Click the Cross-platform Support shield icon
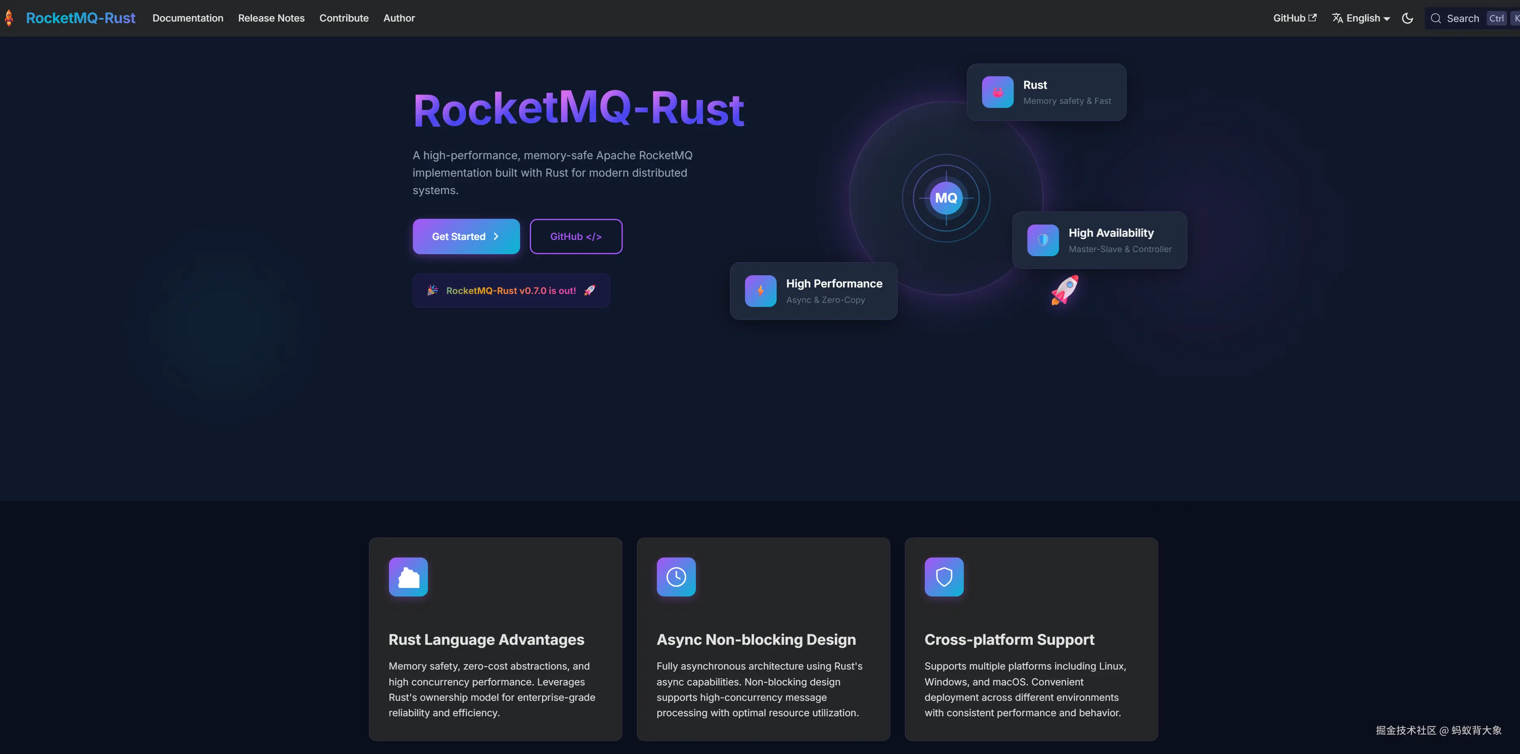 click(x=944, y=577)
